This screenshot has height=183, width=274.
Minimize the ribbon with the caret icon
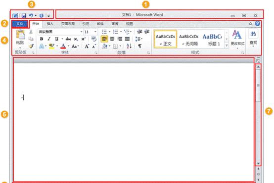pyautogui.click(x=251, y=24)
